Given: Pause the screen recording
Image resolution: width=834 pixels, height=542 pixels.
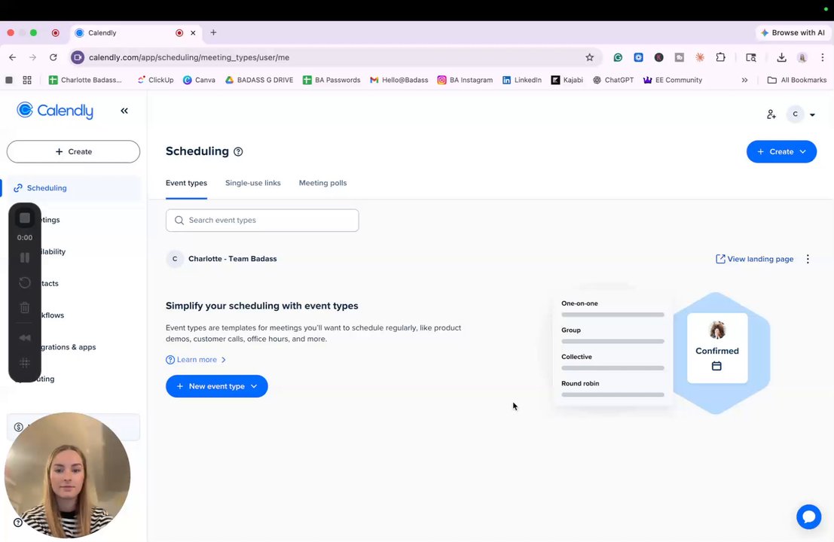Looking at the screenshot, I should click(x=24, y=257).
